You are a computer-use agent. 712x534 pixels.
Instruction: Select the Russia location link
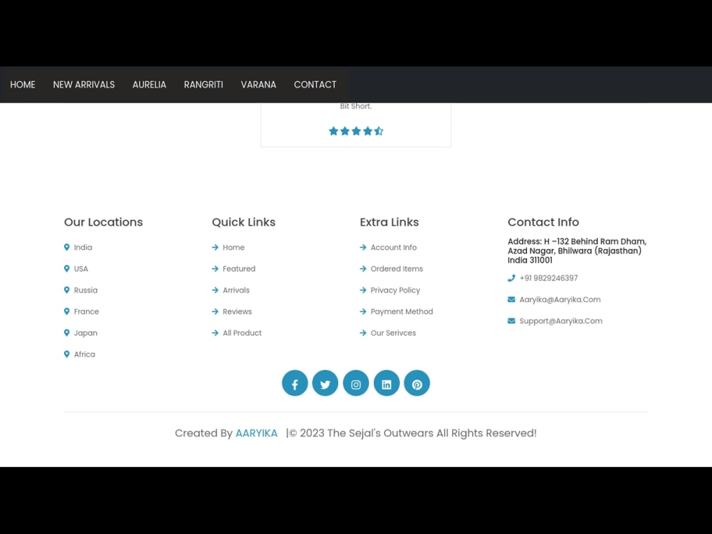86,290
